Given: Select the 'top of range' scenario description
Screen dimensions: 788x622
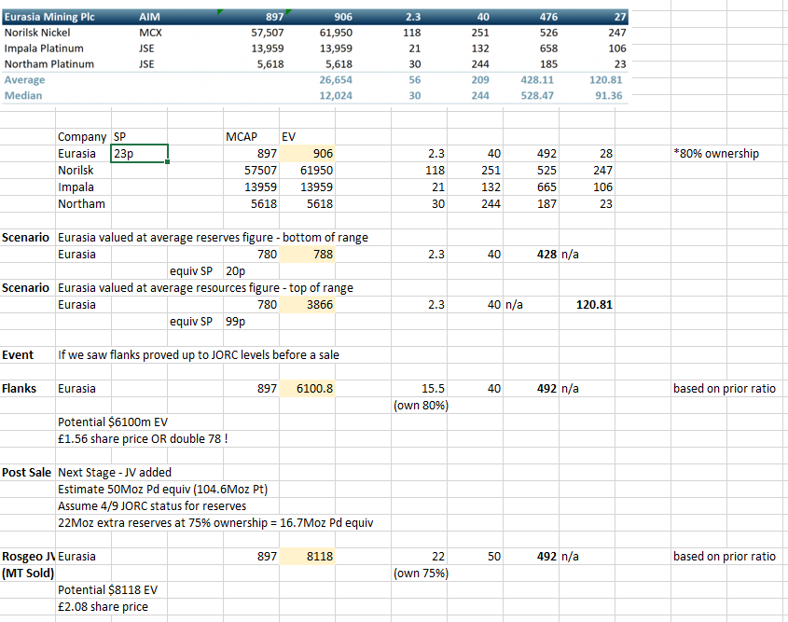Looking at the screenshot, I should tap(205, 287).
